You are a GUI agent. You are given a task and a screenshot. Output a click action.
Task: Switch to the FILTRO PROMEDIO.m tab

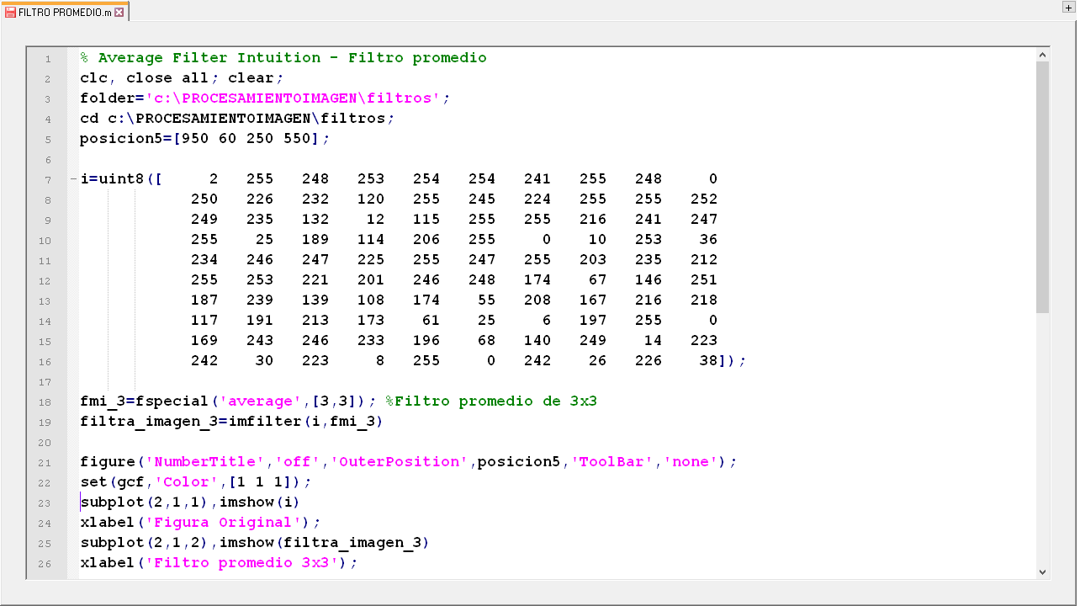point(64,13)
